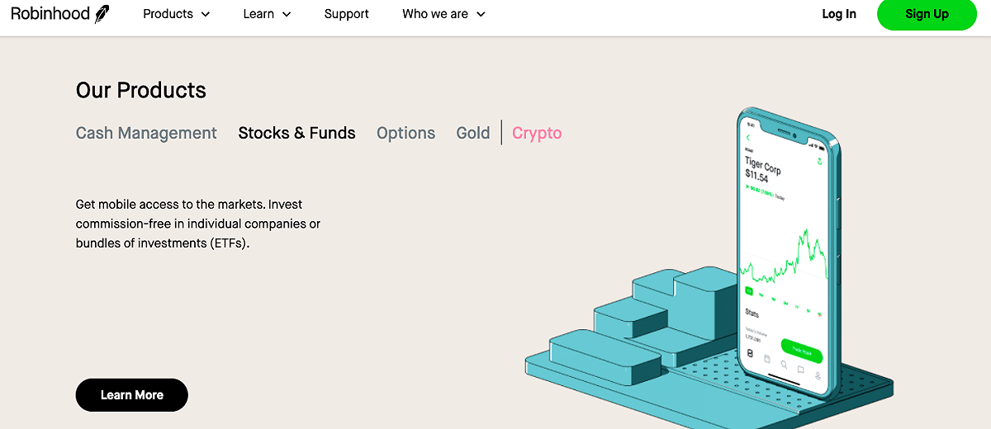Viewport: 991px width, 429px height.
Task: Switch to the Gold product tab
Action: [x=473, y=133]
